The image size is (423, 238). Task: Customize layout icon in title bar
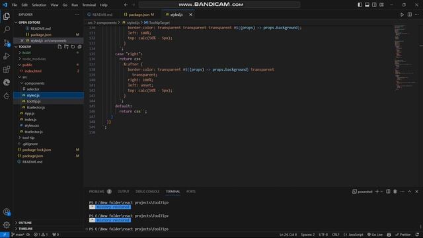tap(381, 5)
